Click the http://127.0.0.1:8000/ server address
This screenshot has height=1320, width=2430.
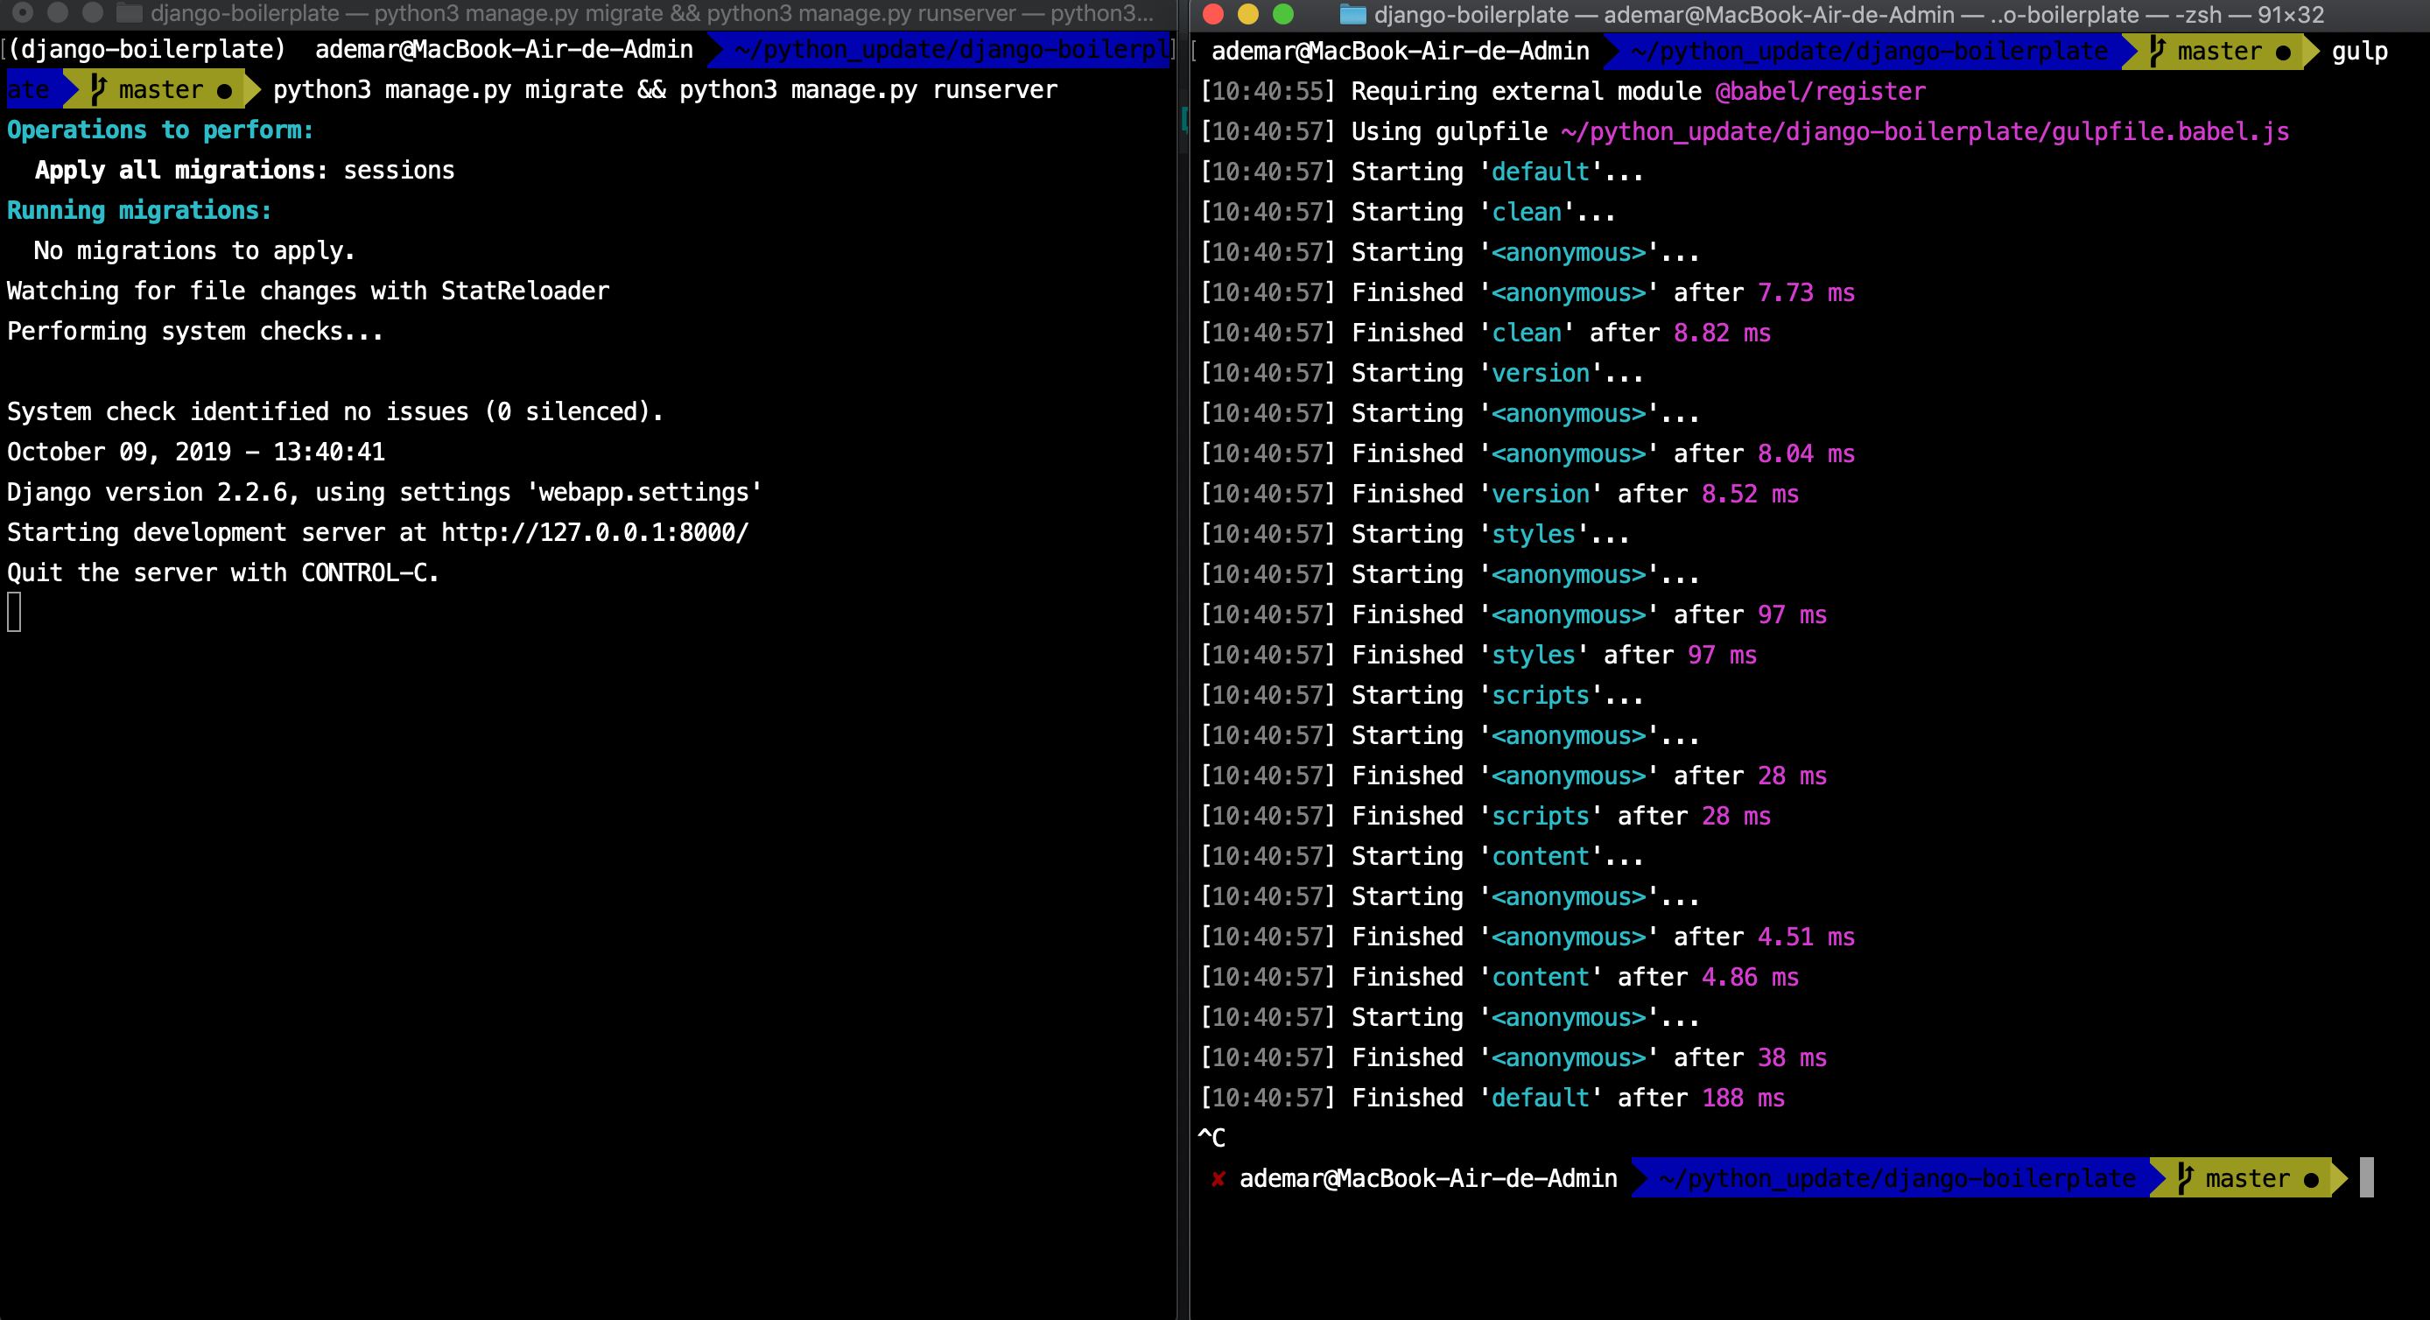pyautogui.click(x=595, y=533)
